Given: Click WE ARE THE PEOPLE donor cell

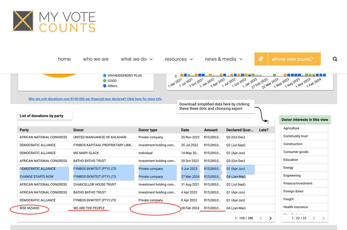Looking at the screenshot, I should [x=89, y=208].
